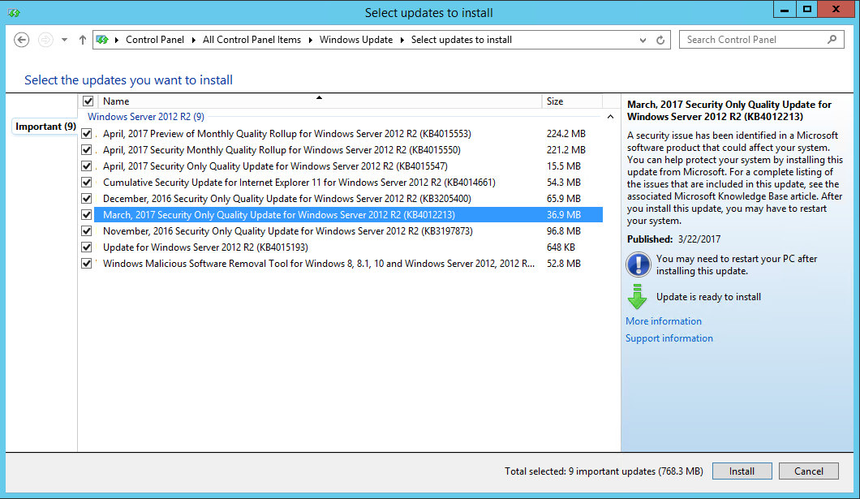Click the Forward navigation arrow
Screen dimensions: 860x499
coord(45,40)
